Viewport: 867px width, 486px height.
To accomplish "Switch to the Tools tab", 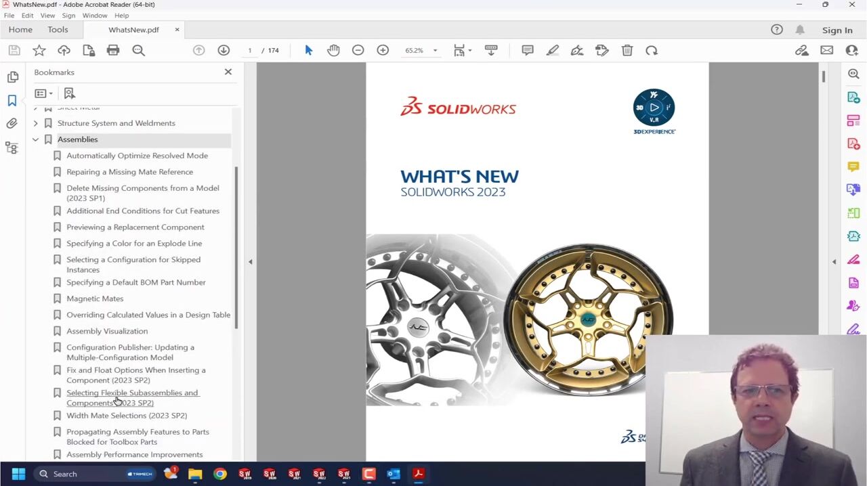I will (x=58, y=30).
